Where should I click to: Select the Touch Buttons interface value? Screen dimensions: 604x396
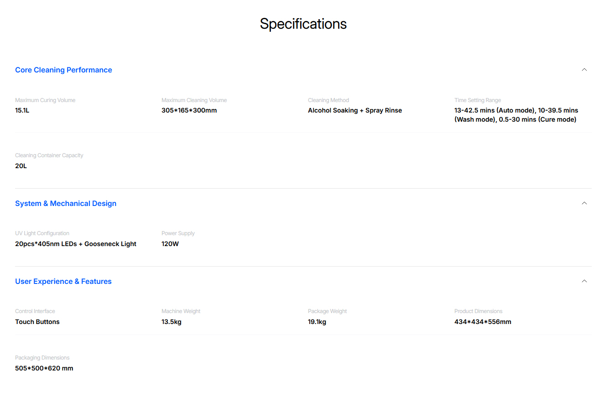(37, 322)
